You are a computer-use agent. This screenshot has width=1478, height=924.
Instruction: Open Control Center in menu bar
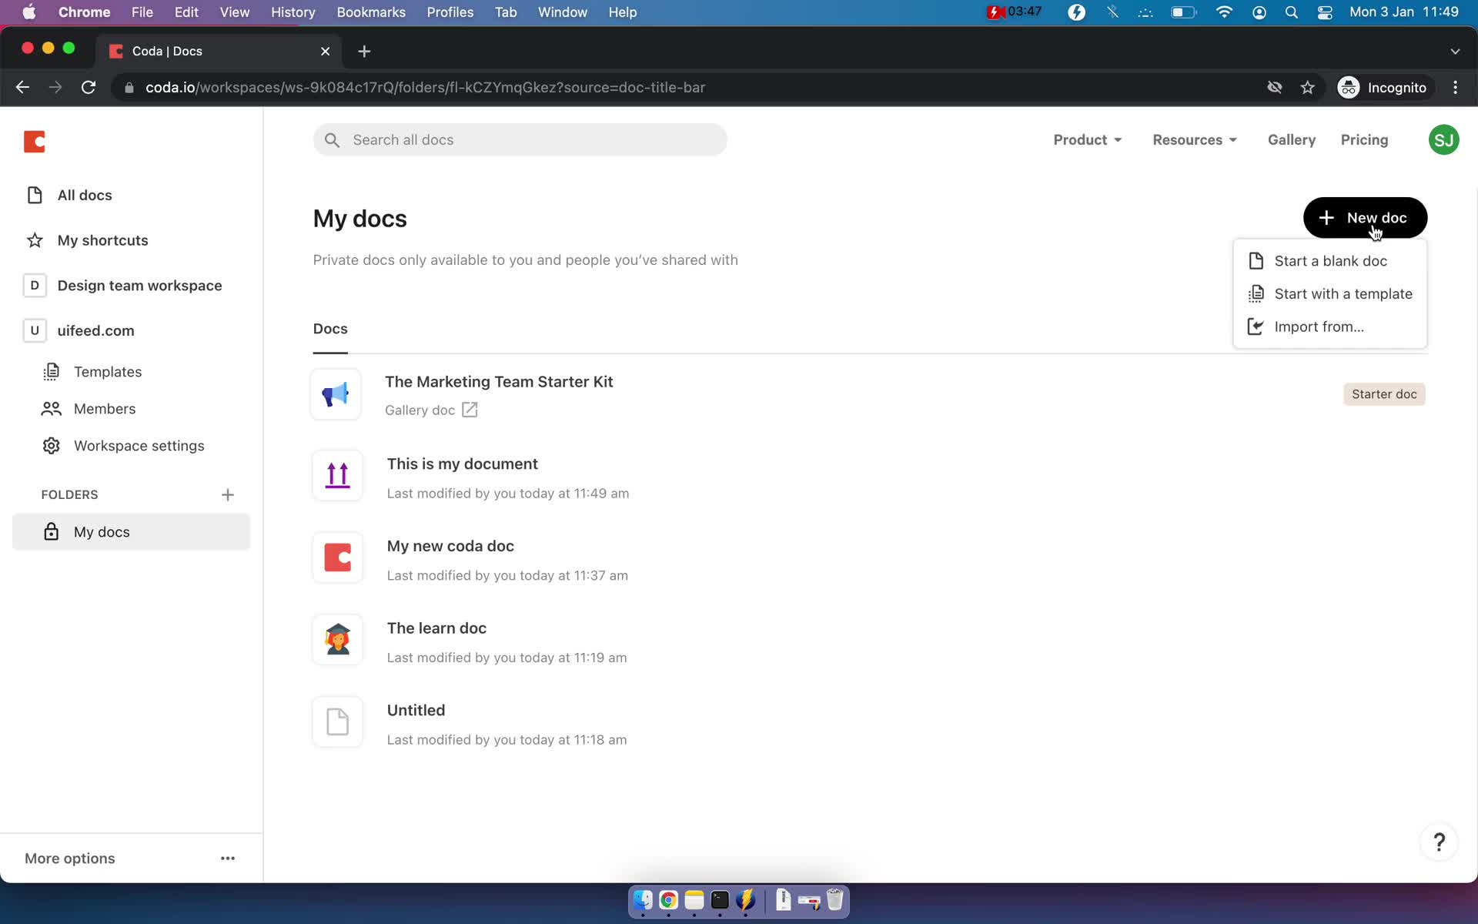click(1325, 12)
